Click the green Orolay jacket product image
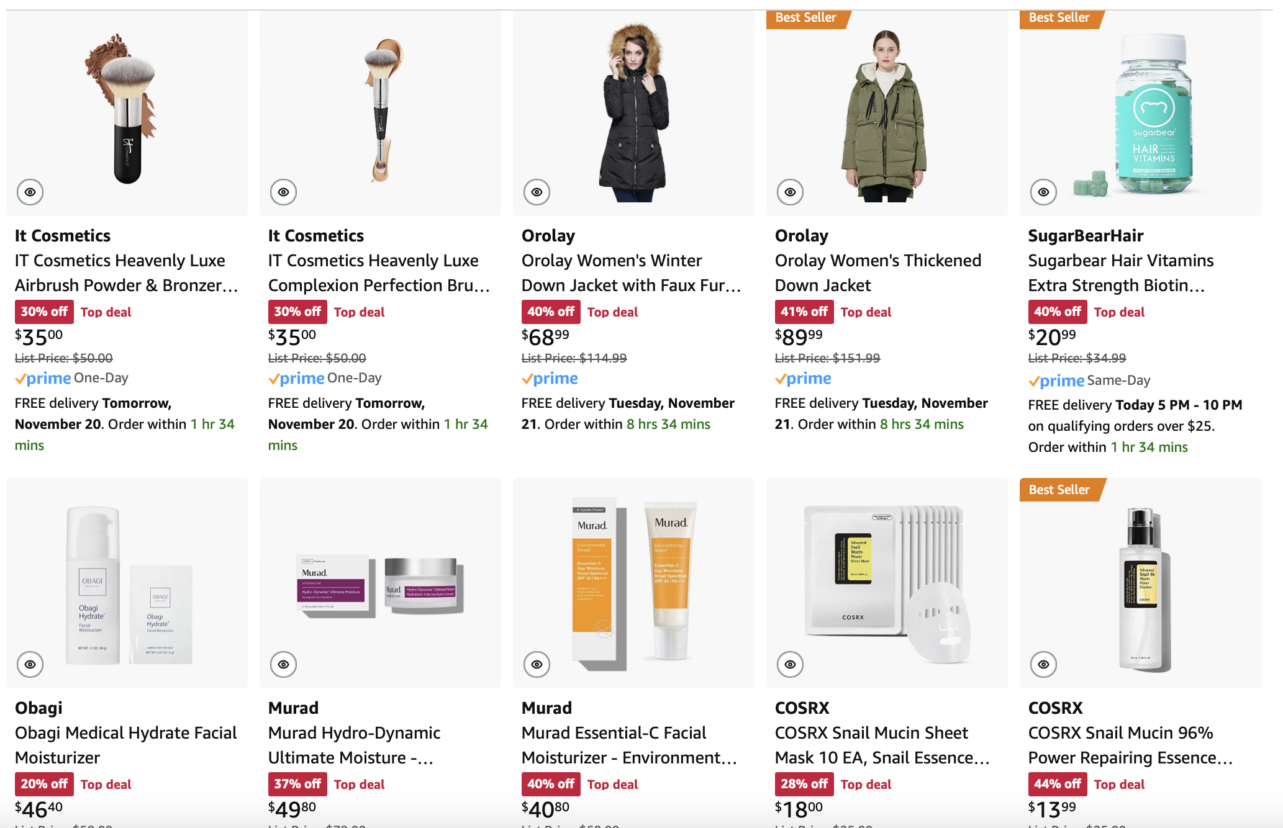 point(886,115)
